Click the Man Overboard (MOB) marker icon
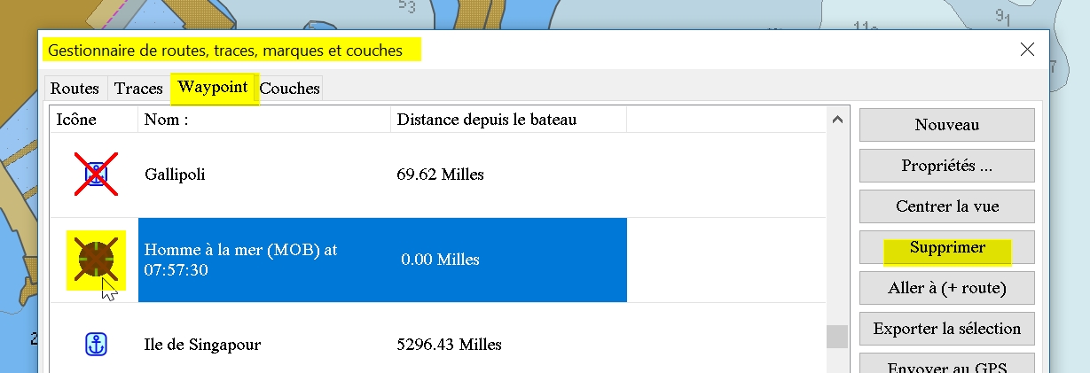The width and height of the screenshot is (1090, 373). tap(96, 260)
